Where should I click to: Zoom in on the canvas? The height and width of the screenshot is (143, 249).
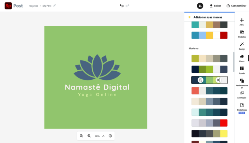(x=89, y=136)
